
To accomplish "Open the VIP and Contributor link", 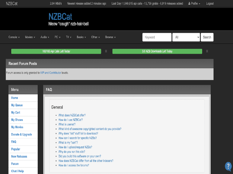I will 51,73.
